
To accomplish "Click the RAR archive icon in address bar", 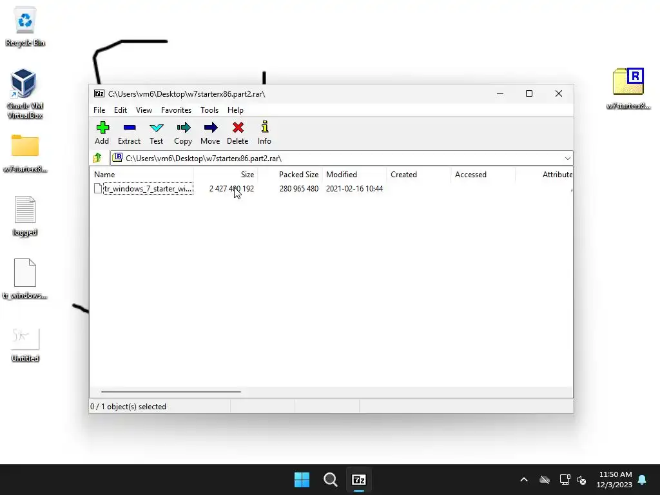I will [x=117, y=158].
